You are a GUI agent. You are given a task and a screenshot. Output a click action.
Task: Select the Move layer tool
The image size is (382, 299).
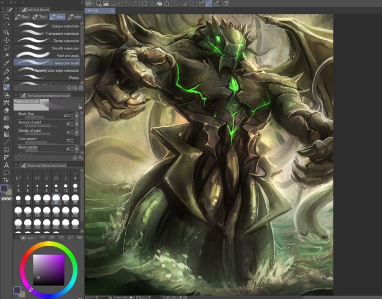coord(6,40)
